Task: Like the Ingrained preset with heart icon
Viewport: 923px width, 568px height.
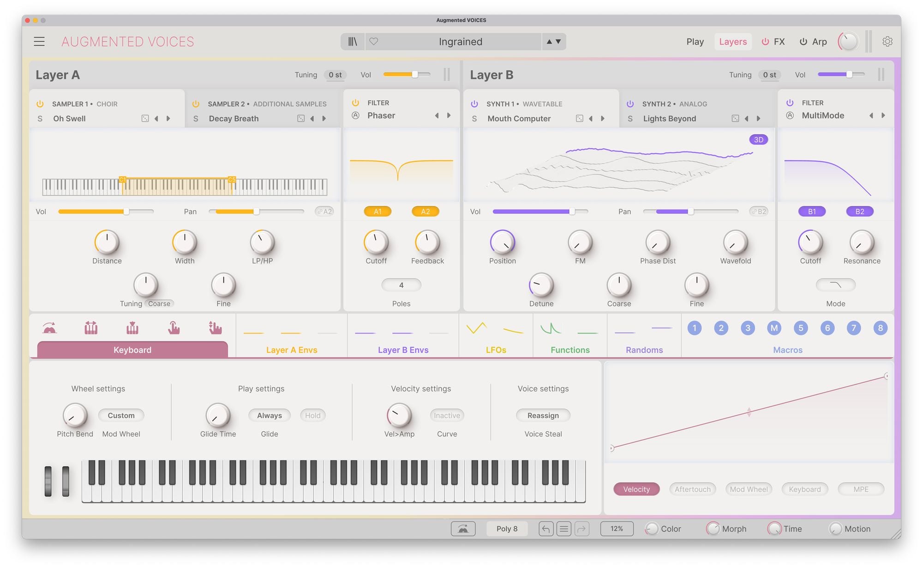Action: pyautogui.click(x=374, y=42)
